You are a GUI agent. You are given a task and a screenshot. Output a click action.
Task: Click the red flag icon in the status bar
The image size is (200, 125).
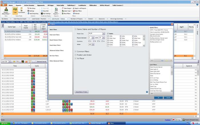pos(173,120)
